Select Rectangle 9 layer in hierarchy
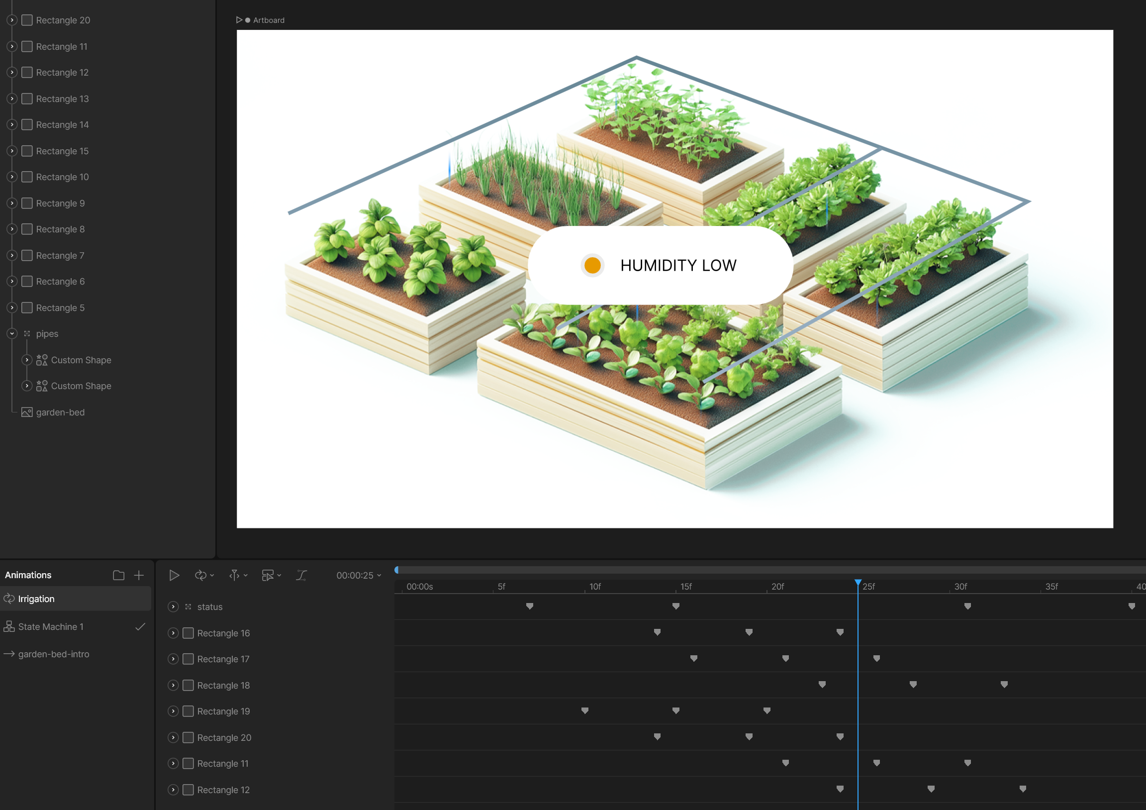This screenshot has width=1146, height=810. (x=60, y=203)
